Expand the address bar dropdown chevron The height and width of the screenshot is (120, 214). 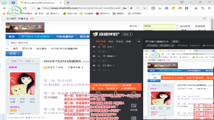144,8
